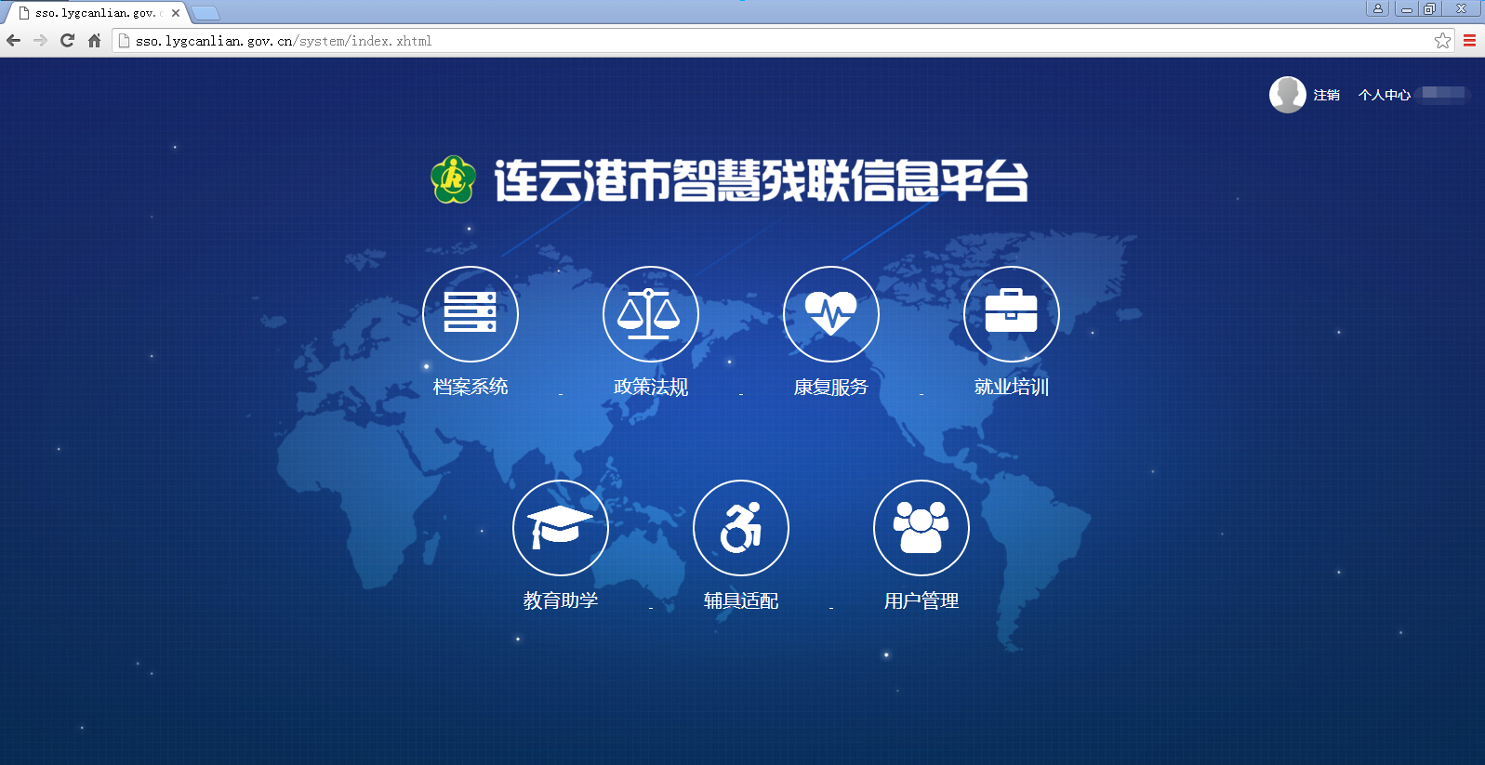The width and height of the screenshot is (1485, 765).
Task: Click the browser home button
Action: point(94,41)
